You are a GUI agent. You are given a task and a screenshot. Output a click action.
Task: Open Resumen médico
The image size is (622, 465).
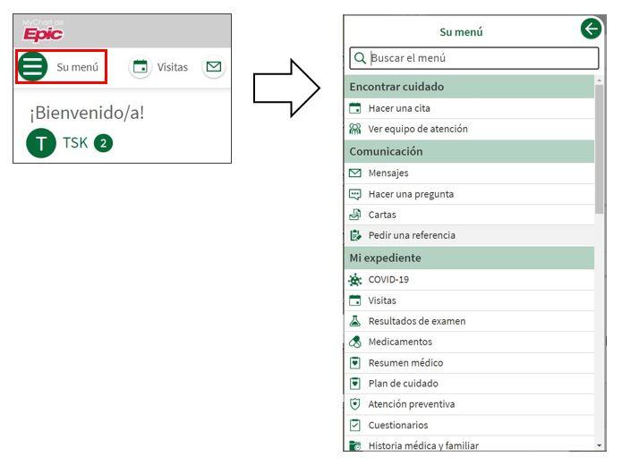tap(469, 363)
